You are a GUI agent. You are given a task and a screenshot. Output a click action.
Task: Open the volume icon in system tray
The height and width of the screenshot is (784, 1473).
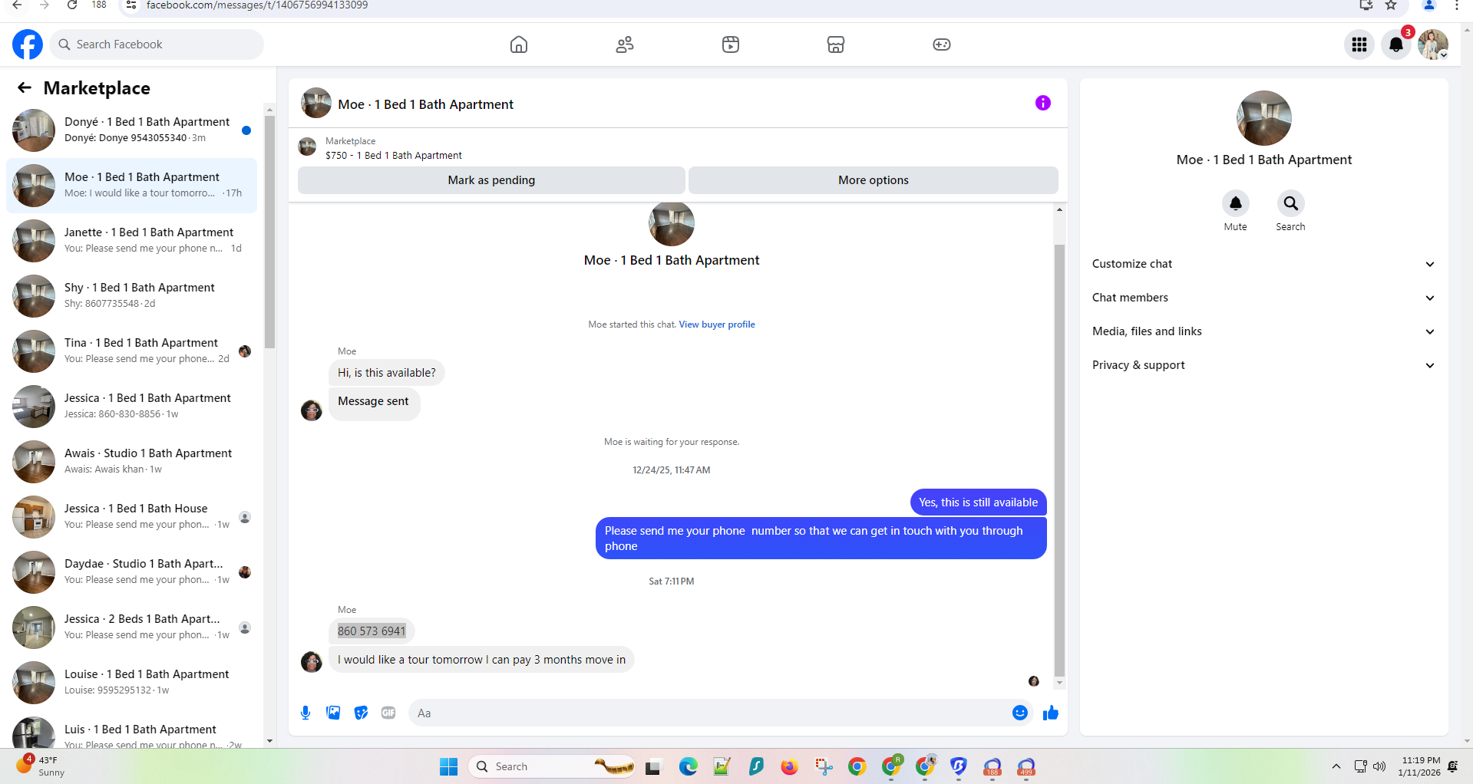tap(1379, 766)
